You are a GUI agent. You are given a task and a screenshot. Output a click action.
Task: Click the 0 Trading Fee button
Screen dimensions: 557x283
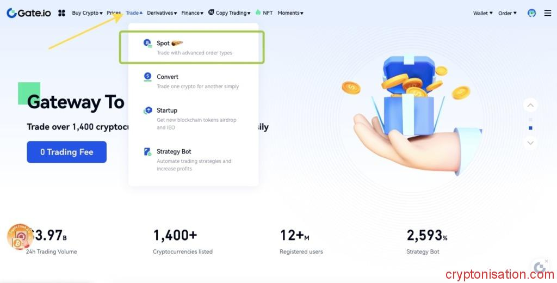(66, 152)
